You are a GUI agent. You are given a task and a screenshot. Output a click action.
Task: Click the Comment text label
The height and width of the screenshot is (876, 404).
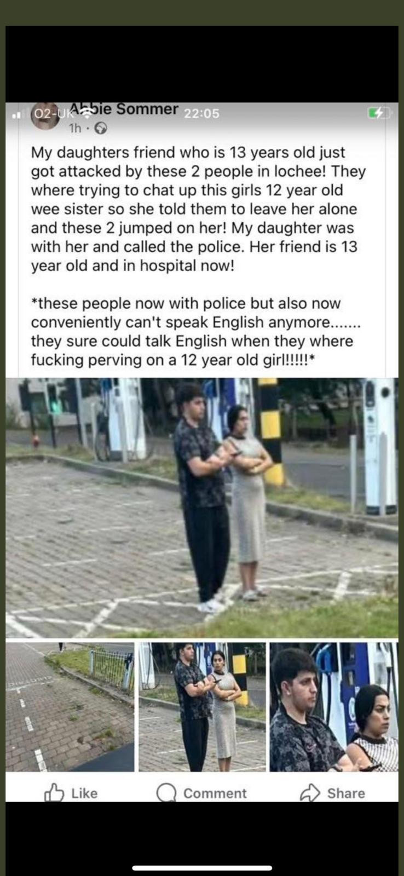[x=215, y=793]
